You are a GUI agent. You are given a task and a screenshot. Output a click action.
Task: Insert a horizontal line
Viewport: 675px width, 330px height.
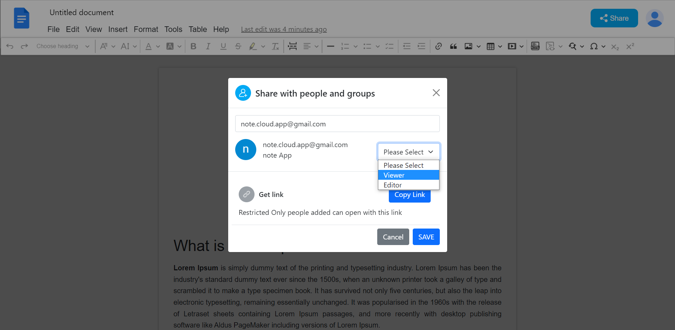(x=330, y=46)
